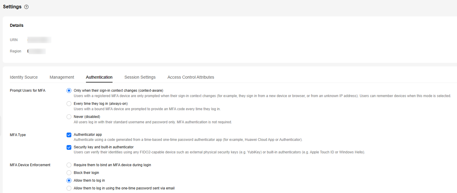Viewport: 457px width, 193px height.
Task: Go to the Session Settings tab
Action: pyautogui.click(x=140, y=77)
